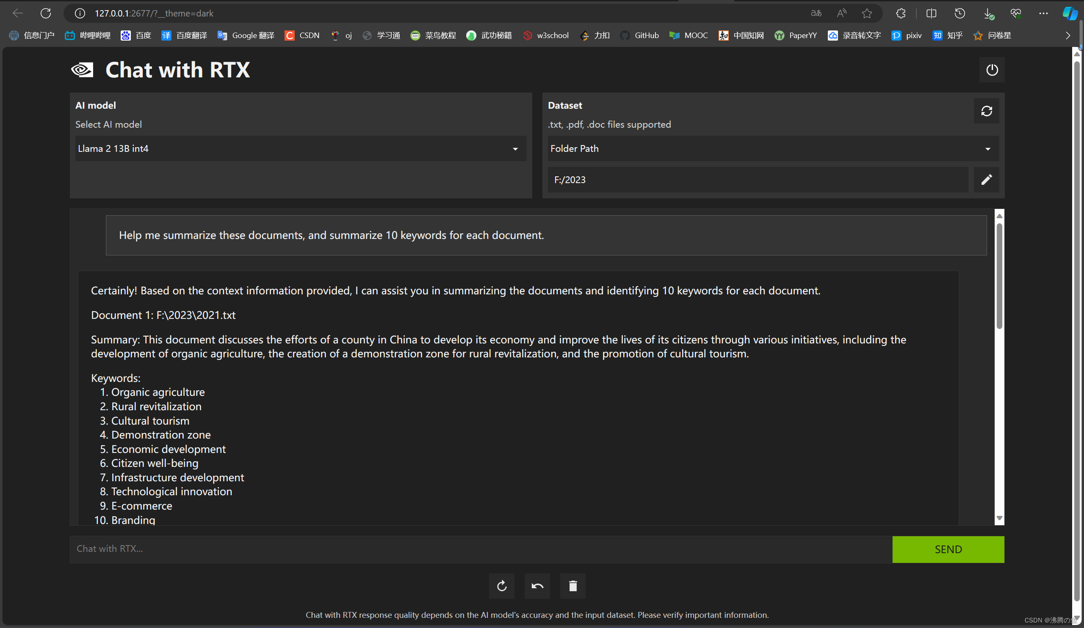Click the 'Technological innovation' keyword
The width and height of the screenshot is (1084, 628).
point(171,491)
